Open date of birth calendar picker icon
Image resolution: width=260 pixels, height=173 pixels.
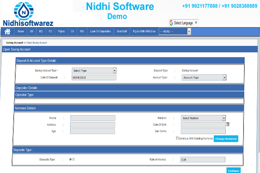coord(228,124)
